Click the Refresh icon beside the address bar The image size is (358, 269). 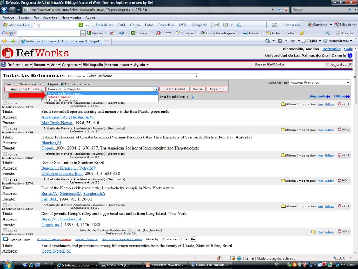tap(279, 9)
